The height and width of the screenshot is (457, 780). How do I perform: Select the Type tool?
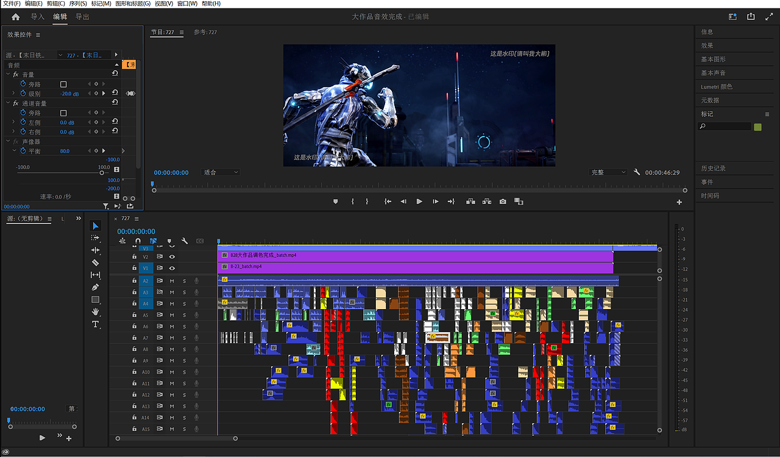[95, 325]
